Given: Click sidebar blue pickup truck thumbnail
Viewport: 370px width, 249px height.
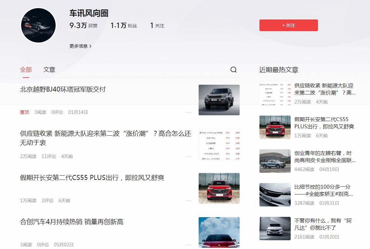Looking at the screenshot, I should [275, 161].
